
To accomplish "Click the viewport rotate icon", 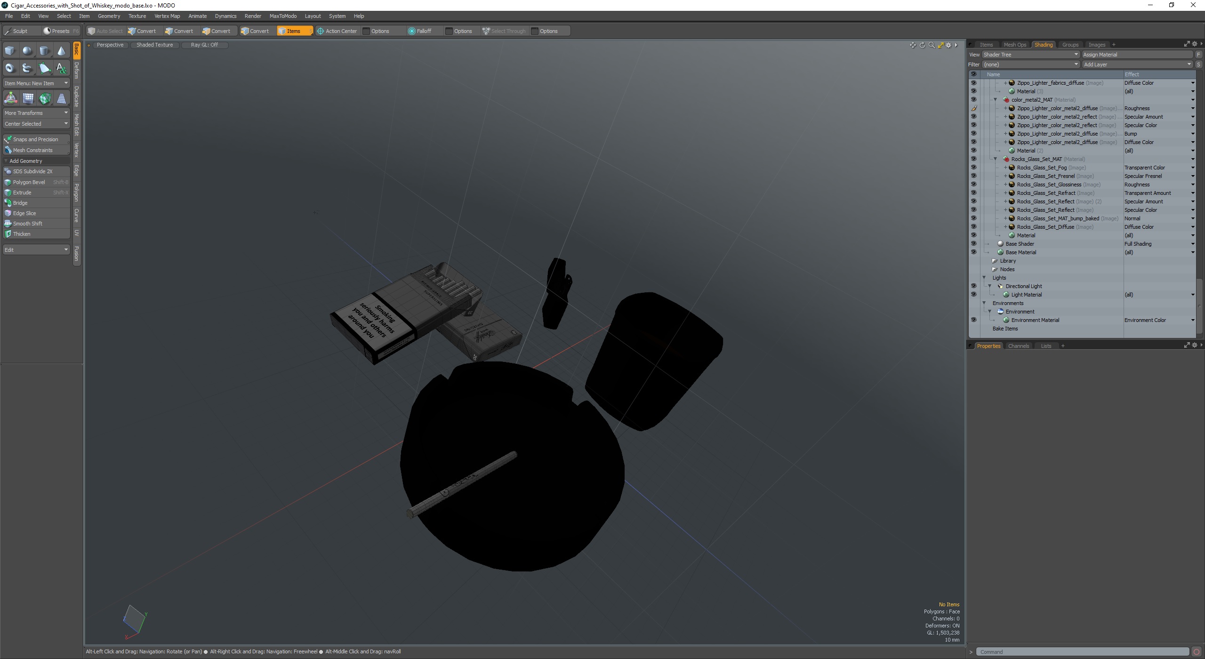I will (922, 45).
